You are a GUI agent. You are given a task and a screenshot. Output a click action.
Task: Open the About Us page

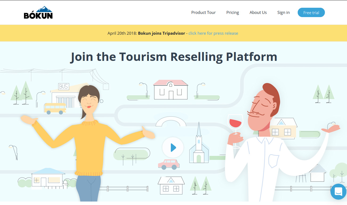258,13
